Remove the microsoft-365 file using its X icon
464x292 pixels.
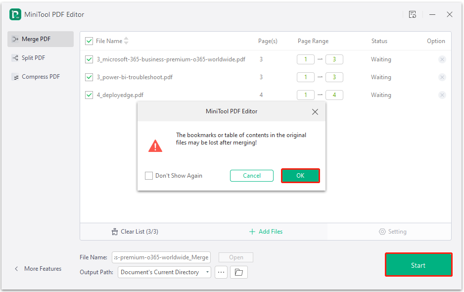(442, 59)
